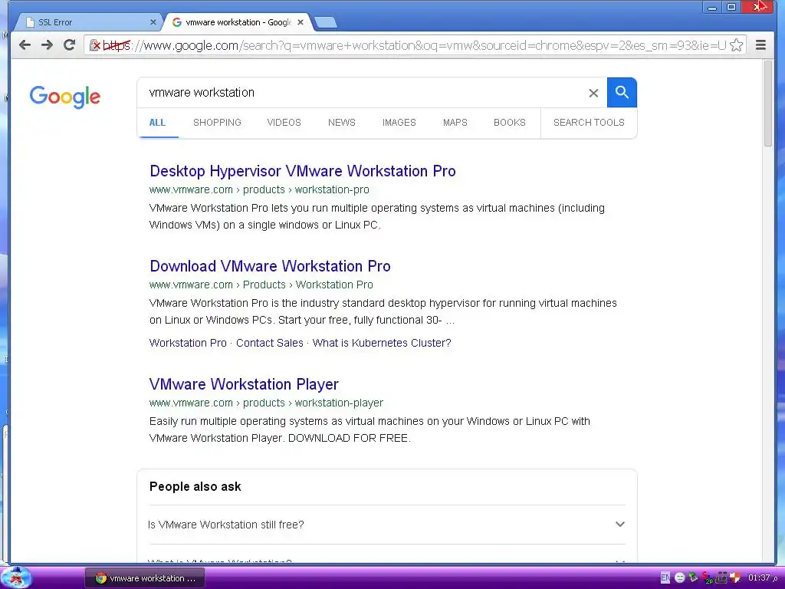Click the green Safely Remove Hardware tray icon

693,577
